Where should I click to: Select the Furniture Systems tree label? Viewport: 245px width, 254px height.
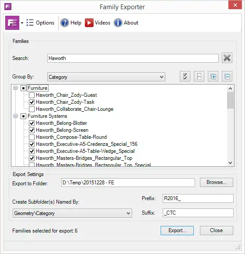click(47, 116)
